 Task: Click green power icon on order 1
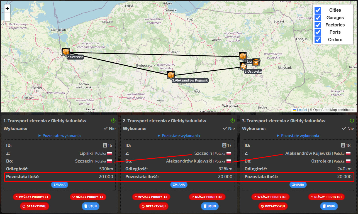[113, 120]
